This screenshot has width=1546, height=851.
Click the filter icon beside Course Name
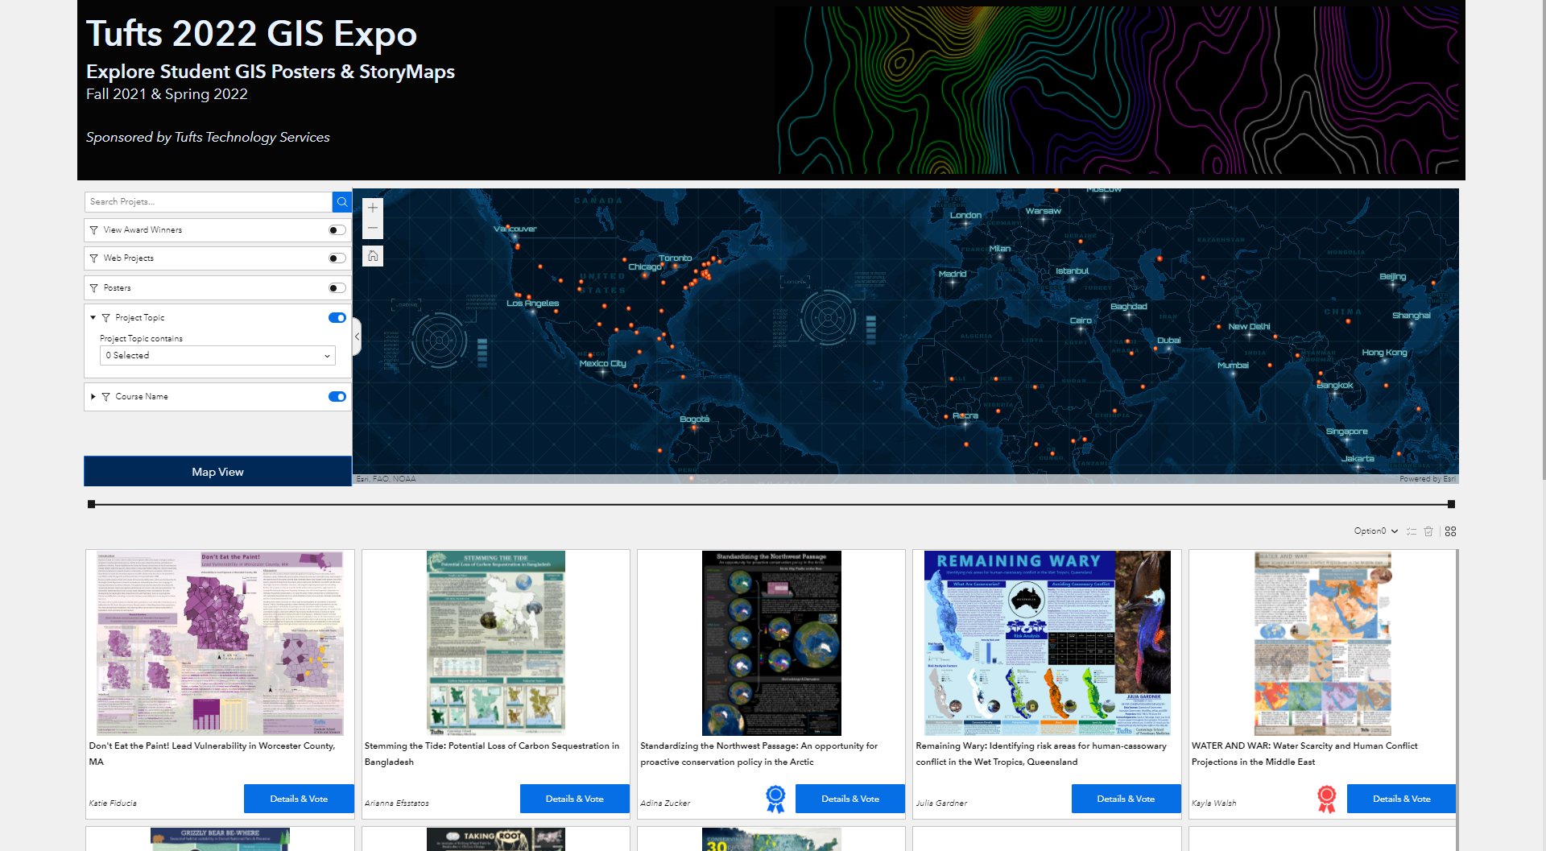point(105,397)
